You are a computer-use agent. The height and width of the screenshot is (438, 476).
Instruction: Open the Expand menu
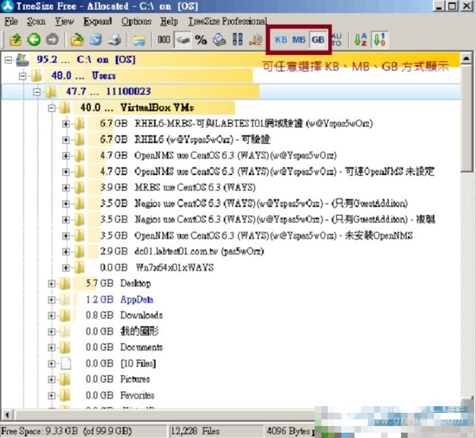tap(98, 21)
